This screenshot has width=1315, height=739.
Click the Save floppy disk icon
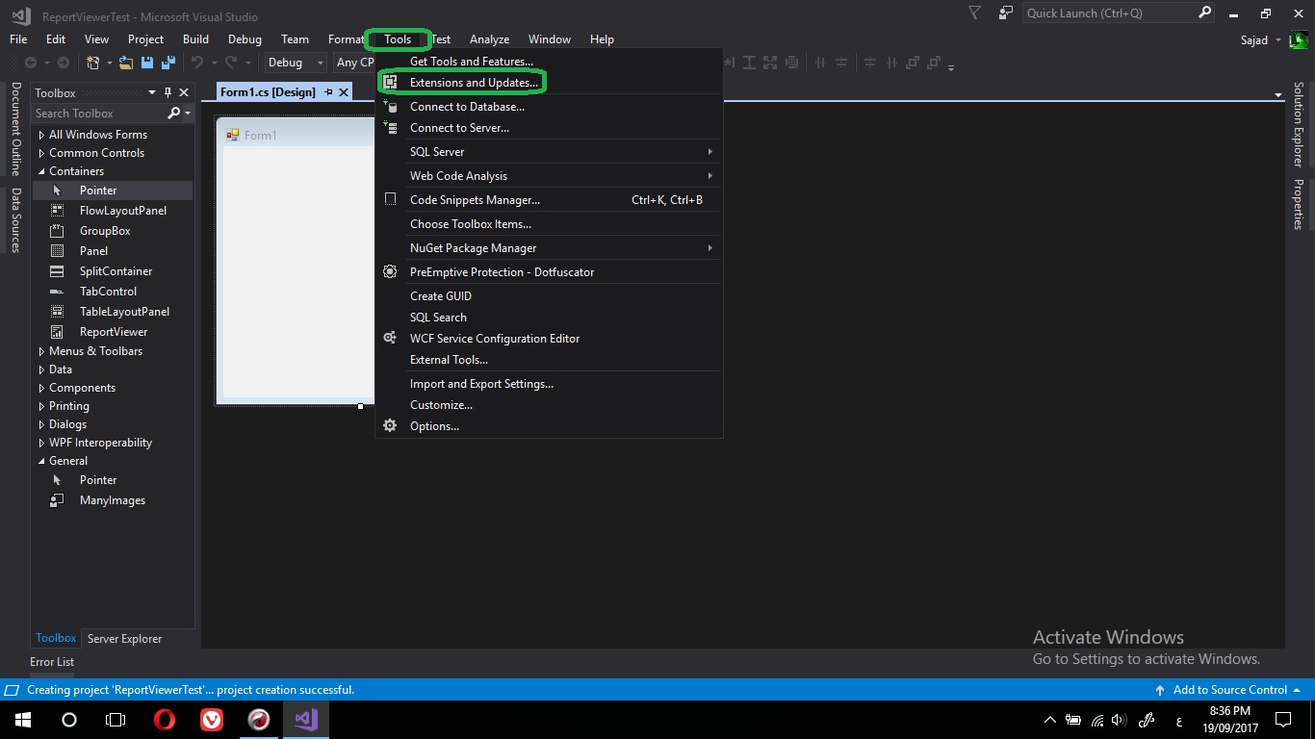click(147, 63)
